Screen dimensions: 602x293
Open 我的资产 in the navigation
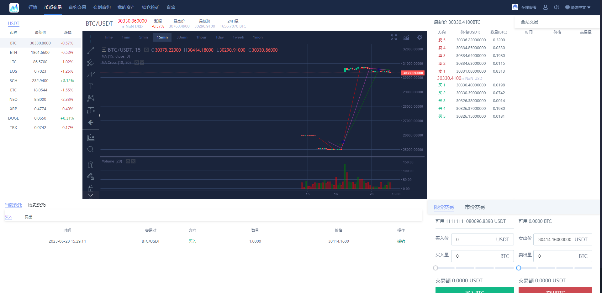coord(126,7)
